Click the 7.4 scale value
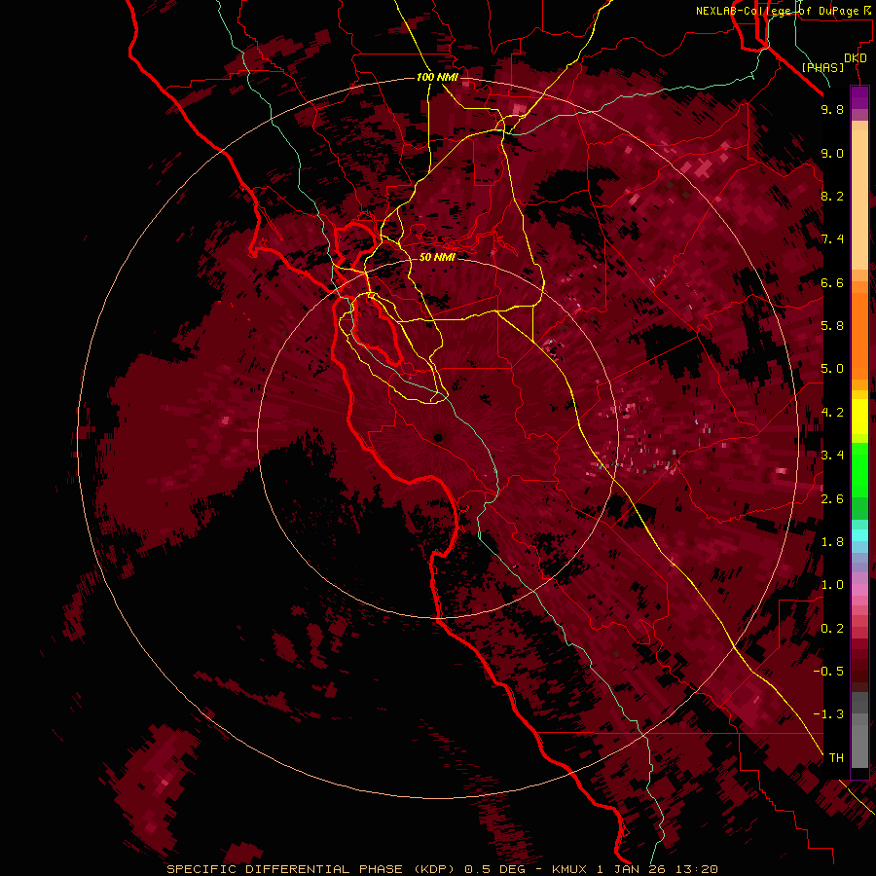This screenshot has width=876, height=876. point(832,239)
